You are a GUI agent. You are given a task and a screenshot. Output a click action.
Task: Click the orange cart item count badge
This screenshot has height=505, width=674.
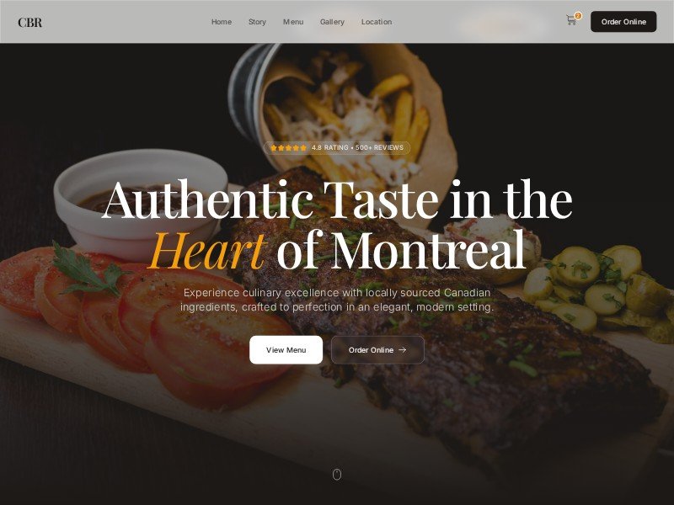tap(578, 16)
